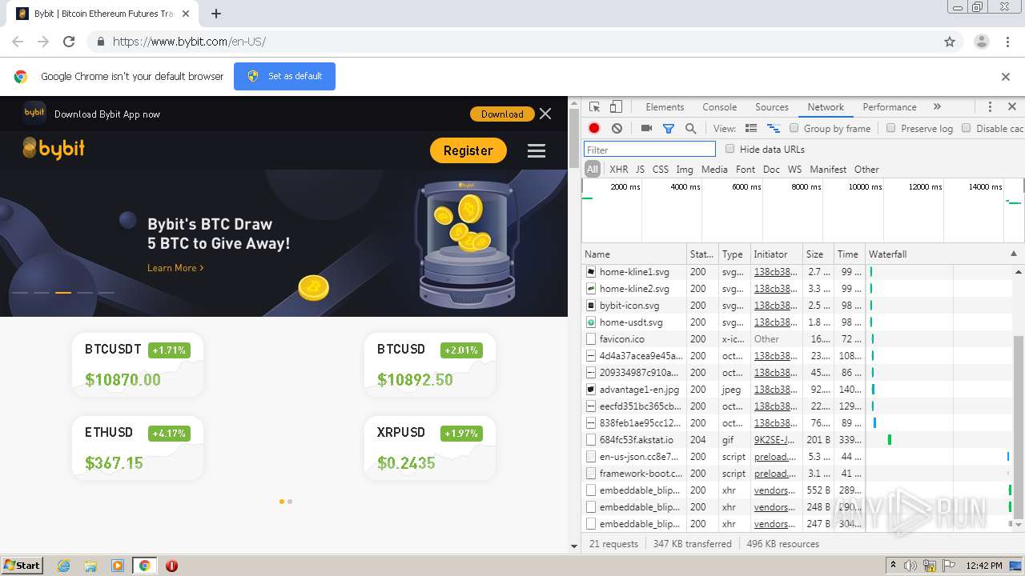Show more DevTools tabs chevron
This screenshot has width=1025, height=576.
pyautogui.click(x=937, y=107)
